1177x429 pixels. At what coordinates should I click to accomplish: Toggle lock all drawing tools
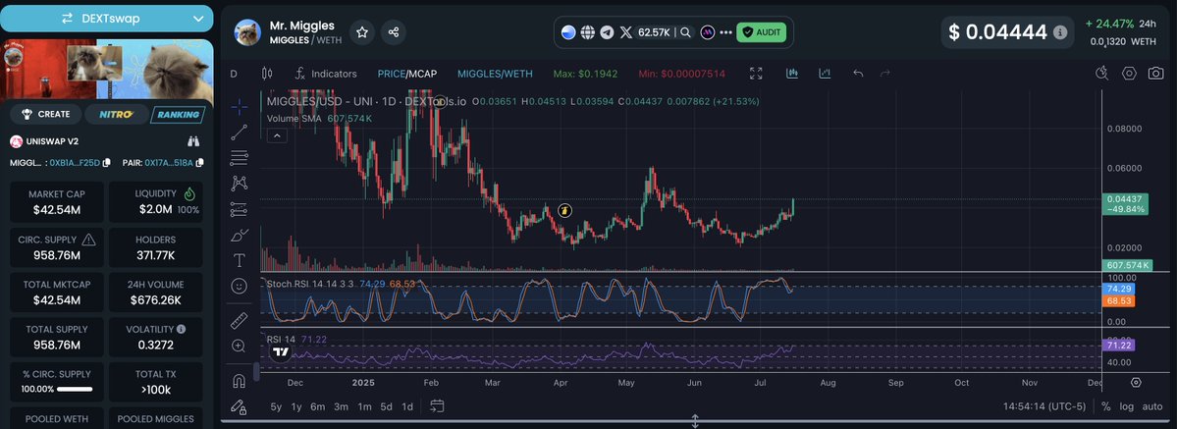[x=239, y=406]
